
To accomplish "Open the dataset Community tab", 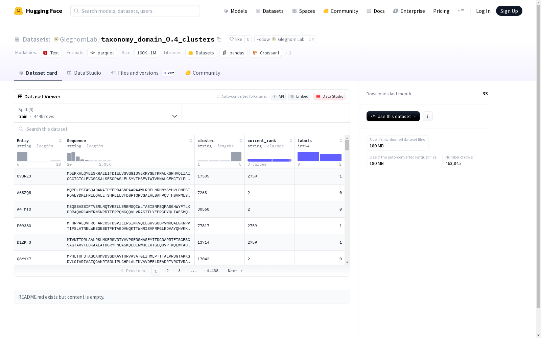I will pyautogui.click(x=203, y=73).
